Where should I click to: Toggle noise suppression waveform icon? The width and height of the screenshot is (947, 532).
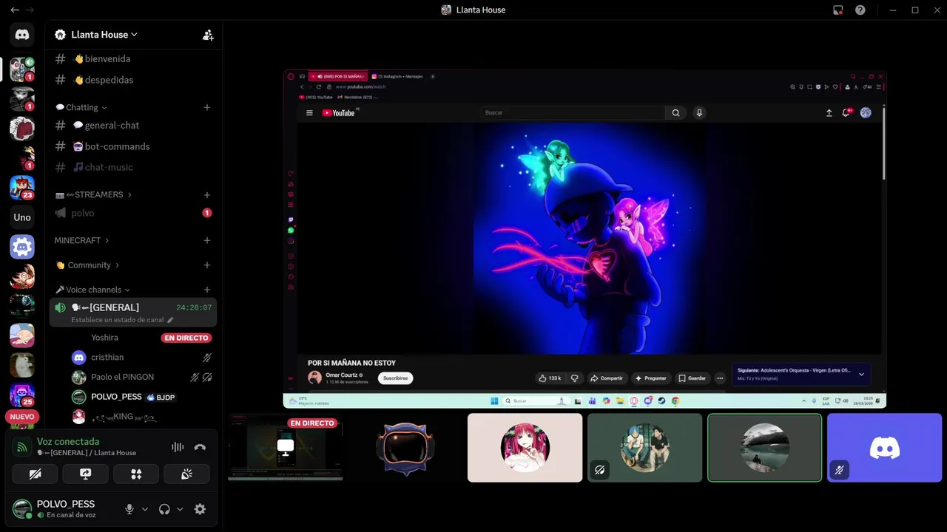tap(178, 447)
